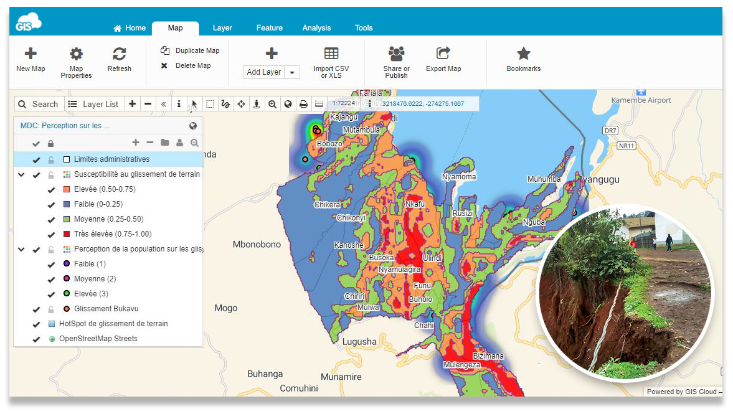Click the globe icon beside map title

click(x=192, y=126)
